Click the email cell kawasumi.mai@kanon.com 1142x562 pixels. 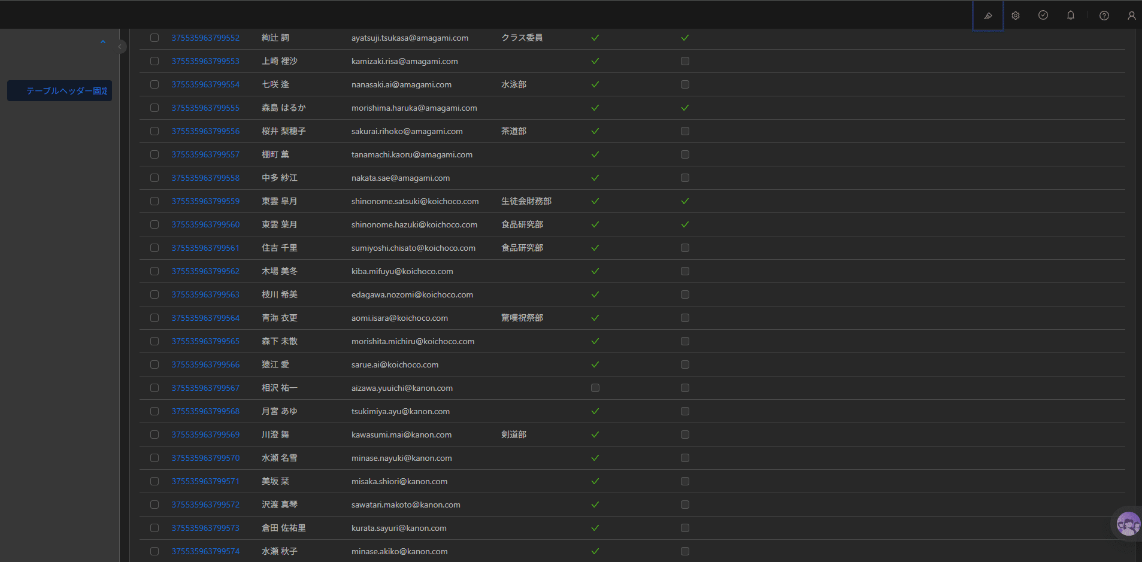click(401, 435)
